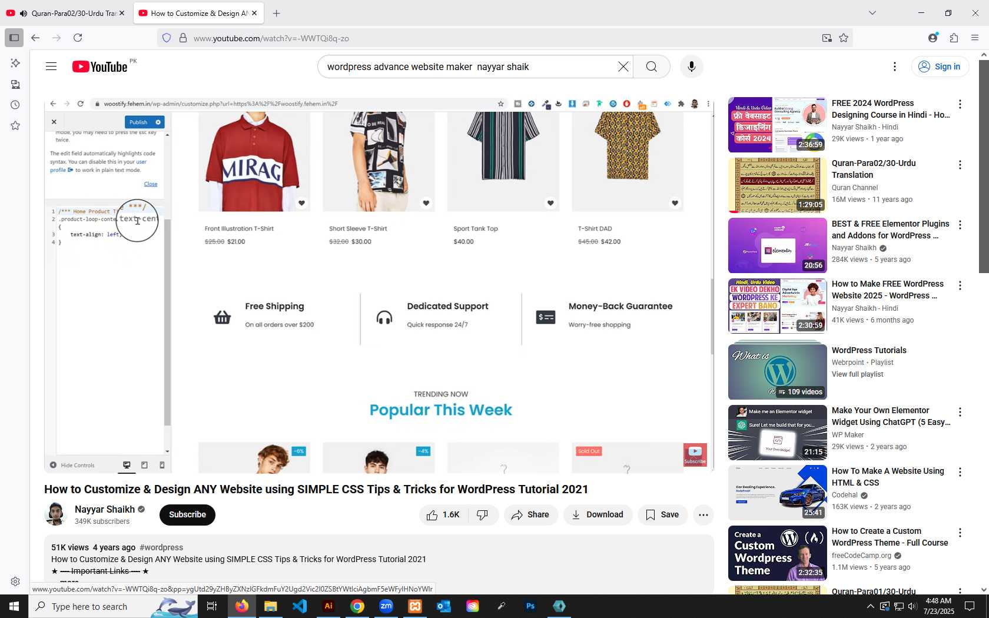Open the browser extensions puzzle icon
Viewport: 989px width, 618px height.
point(954,38)
